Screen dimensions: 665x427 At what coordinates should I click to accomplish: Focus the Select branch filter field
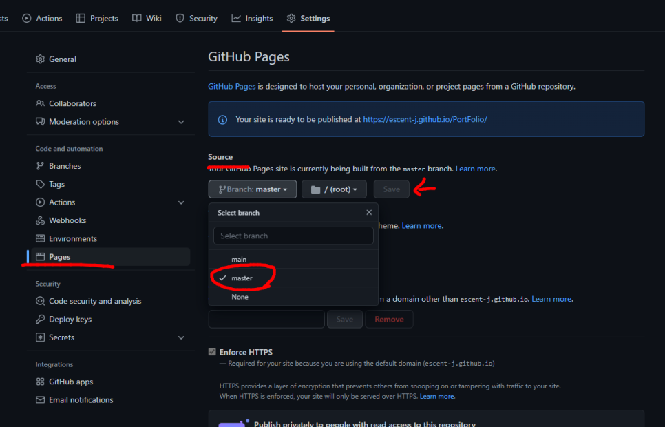coord(293,236)
